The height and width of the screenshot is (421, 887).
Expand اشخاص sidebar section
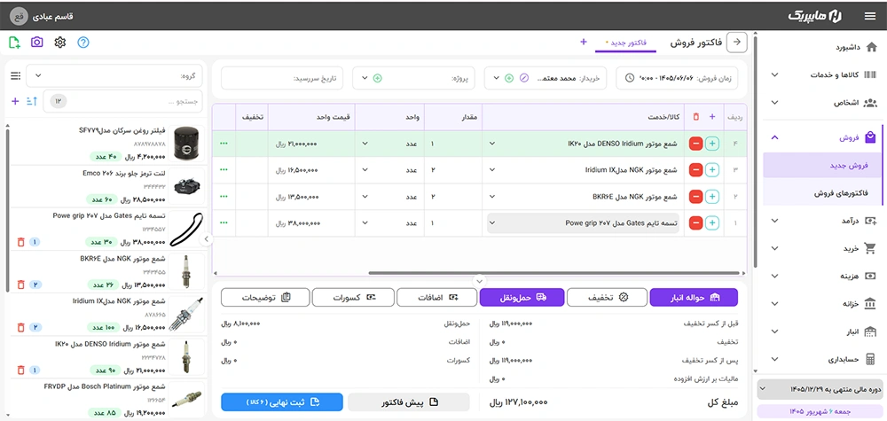(775, 103)
